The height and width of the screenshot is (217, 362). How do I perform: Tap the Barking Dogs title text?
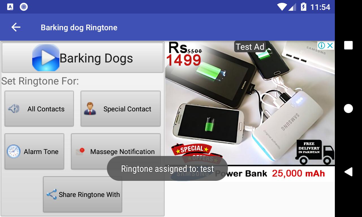pos(96,58)
